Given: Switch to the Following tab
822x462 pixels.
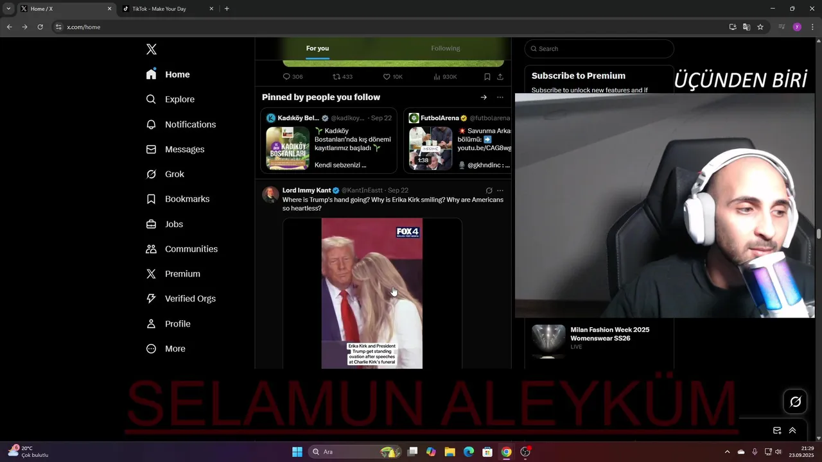Looking at the screenshot, I should pos(445,49).
